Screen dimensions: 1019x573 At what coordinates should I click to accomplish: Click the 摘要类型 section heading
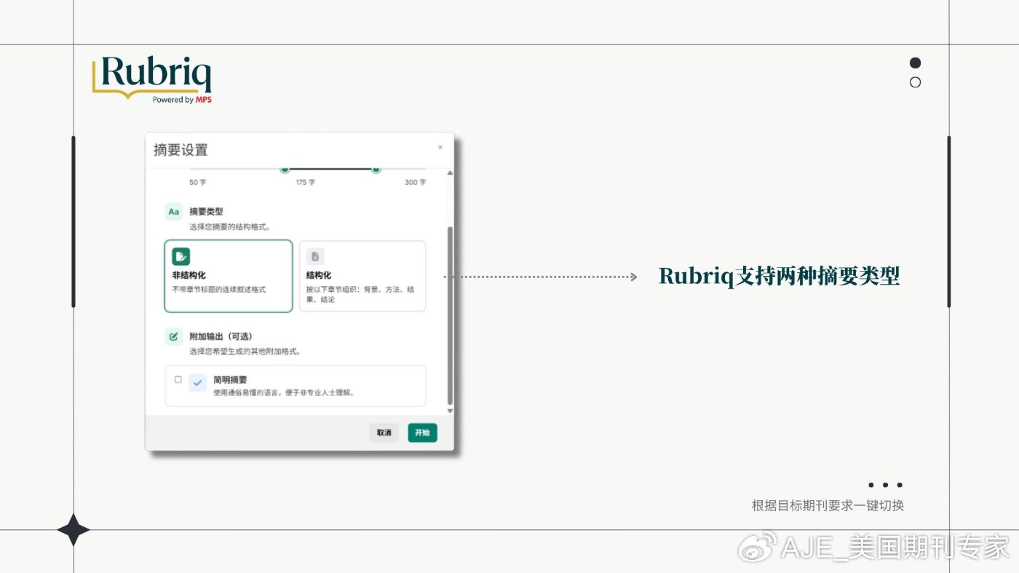(206, 211)
